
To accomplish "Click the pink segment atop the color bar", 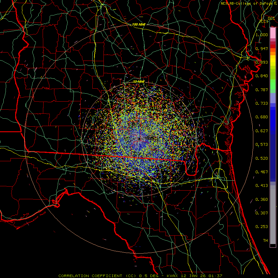I will [x=273, y=33].
